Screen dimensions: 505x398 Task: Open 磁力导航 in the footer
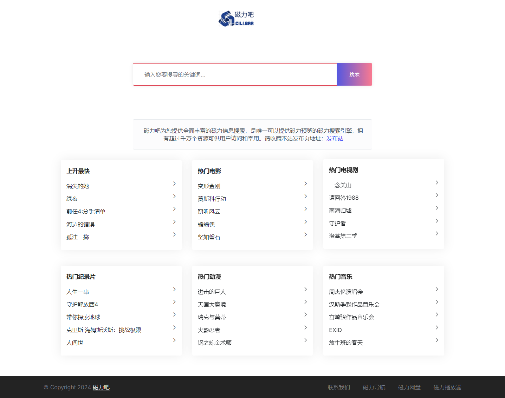374,387
